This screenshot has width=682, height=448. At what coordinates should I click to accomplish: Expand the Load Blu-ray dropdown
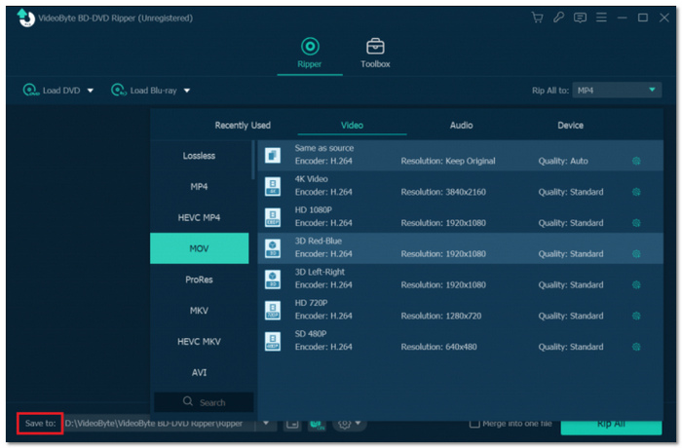click(187, 91)
